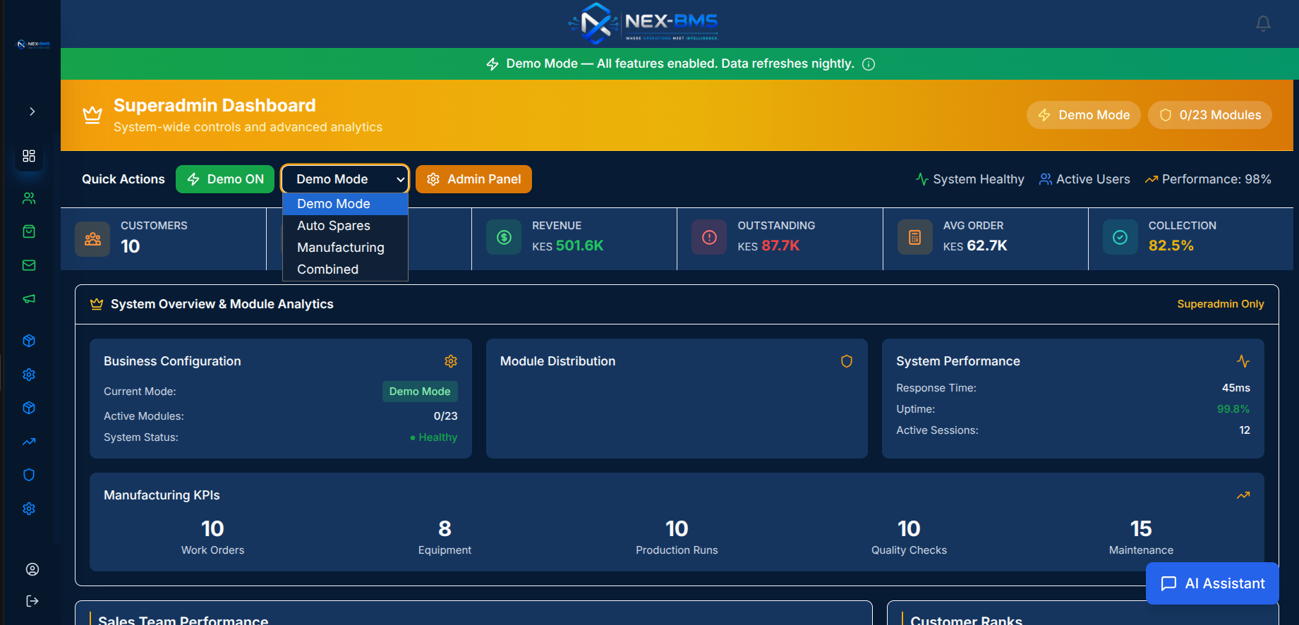
Task: Pick Combined from the dropdown list
Action: click(345, 269)
